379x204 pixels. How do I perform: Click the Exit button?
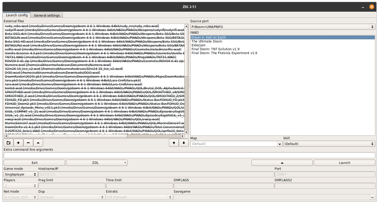[34, 163]
